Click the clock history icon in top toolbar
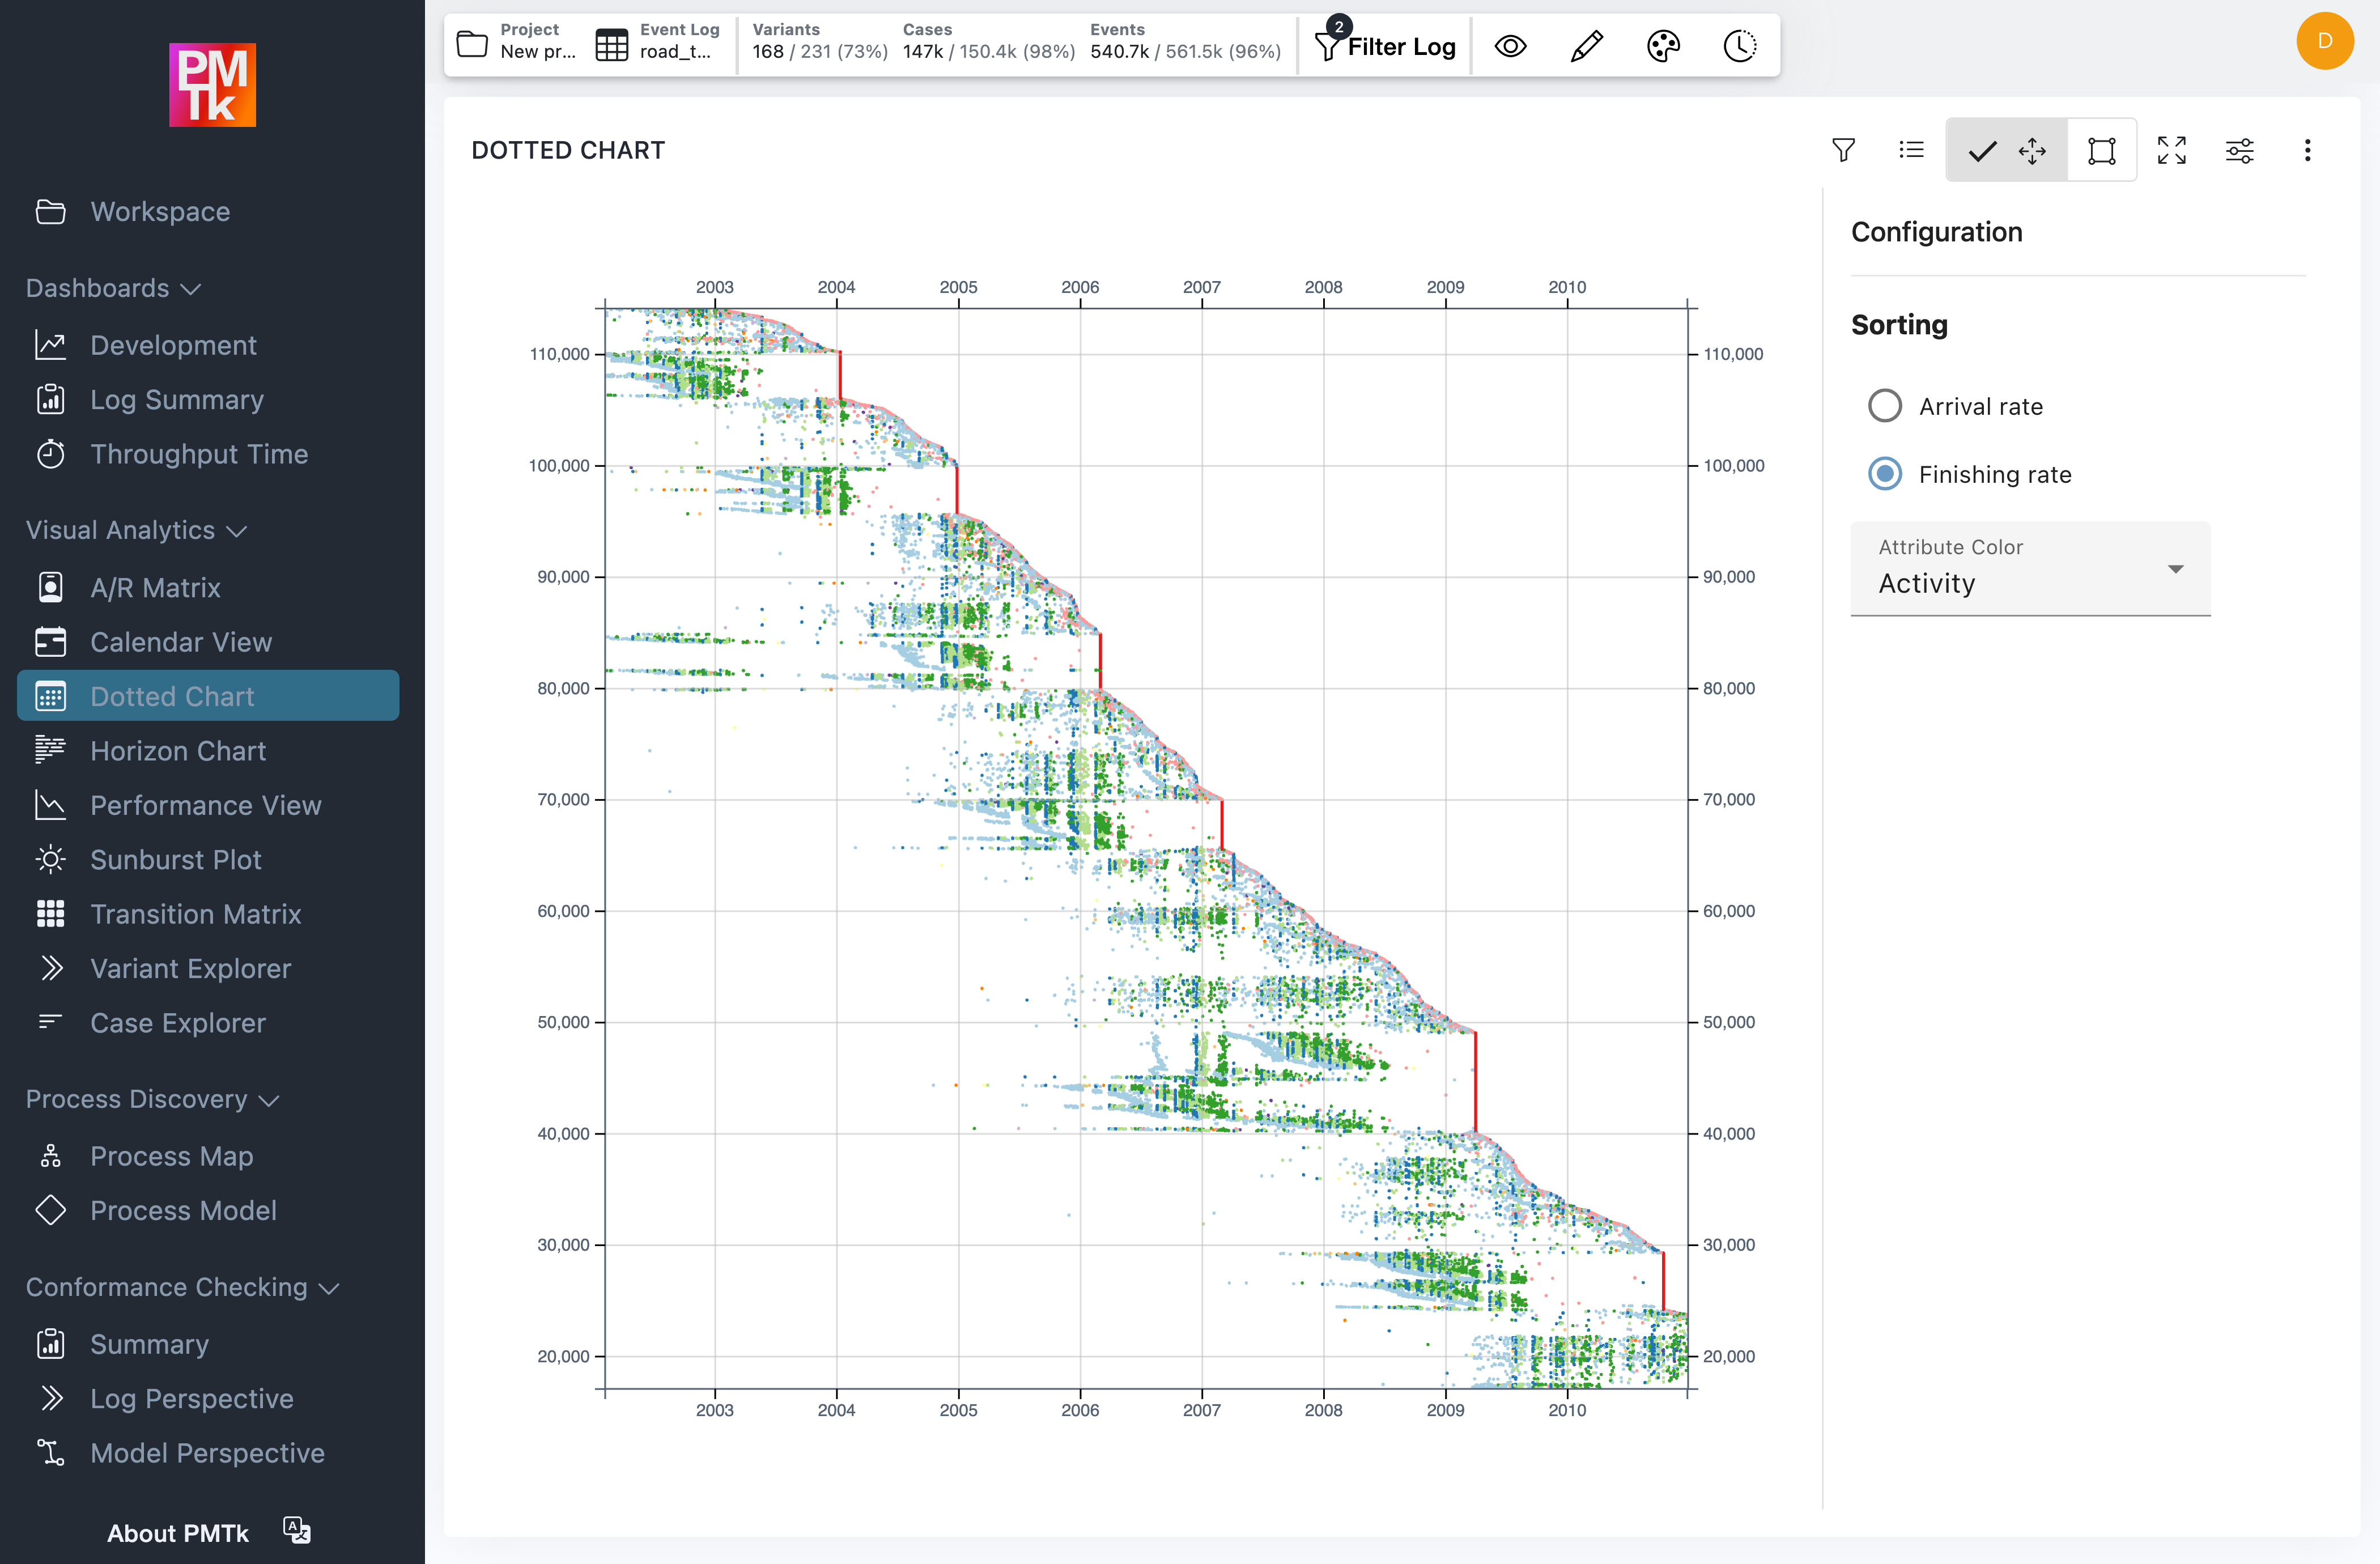 coord(1739,45)
